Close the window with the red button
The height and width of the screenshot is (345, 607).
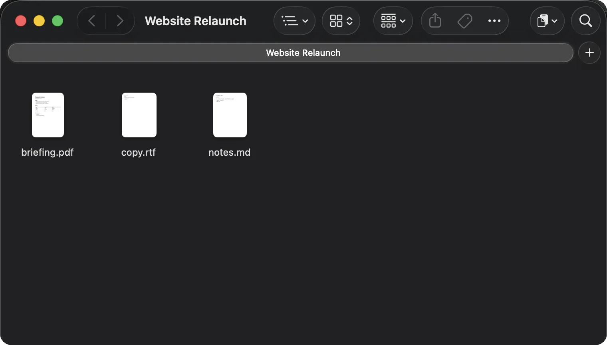tap(21, 21)
